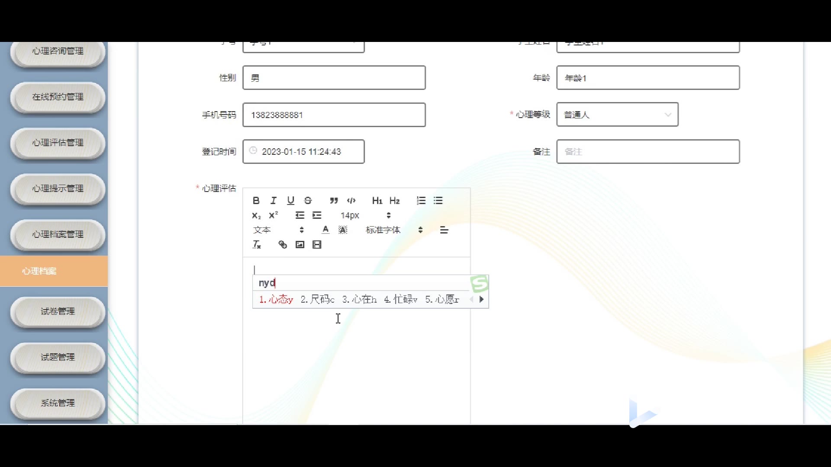Clear text formatting
Screen dimensions: 831x467
[257, 245]
